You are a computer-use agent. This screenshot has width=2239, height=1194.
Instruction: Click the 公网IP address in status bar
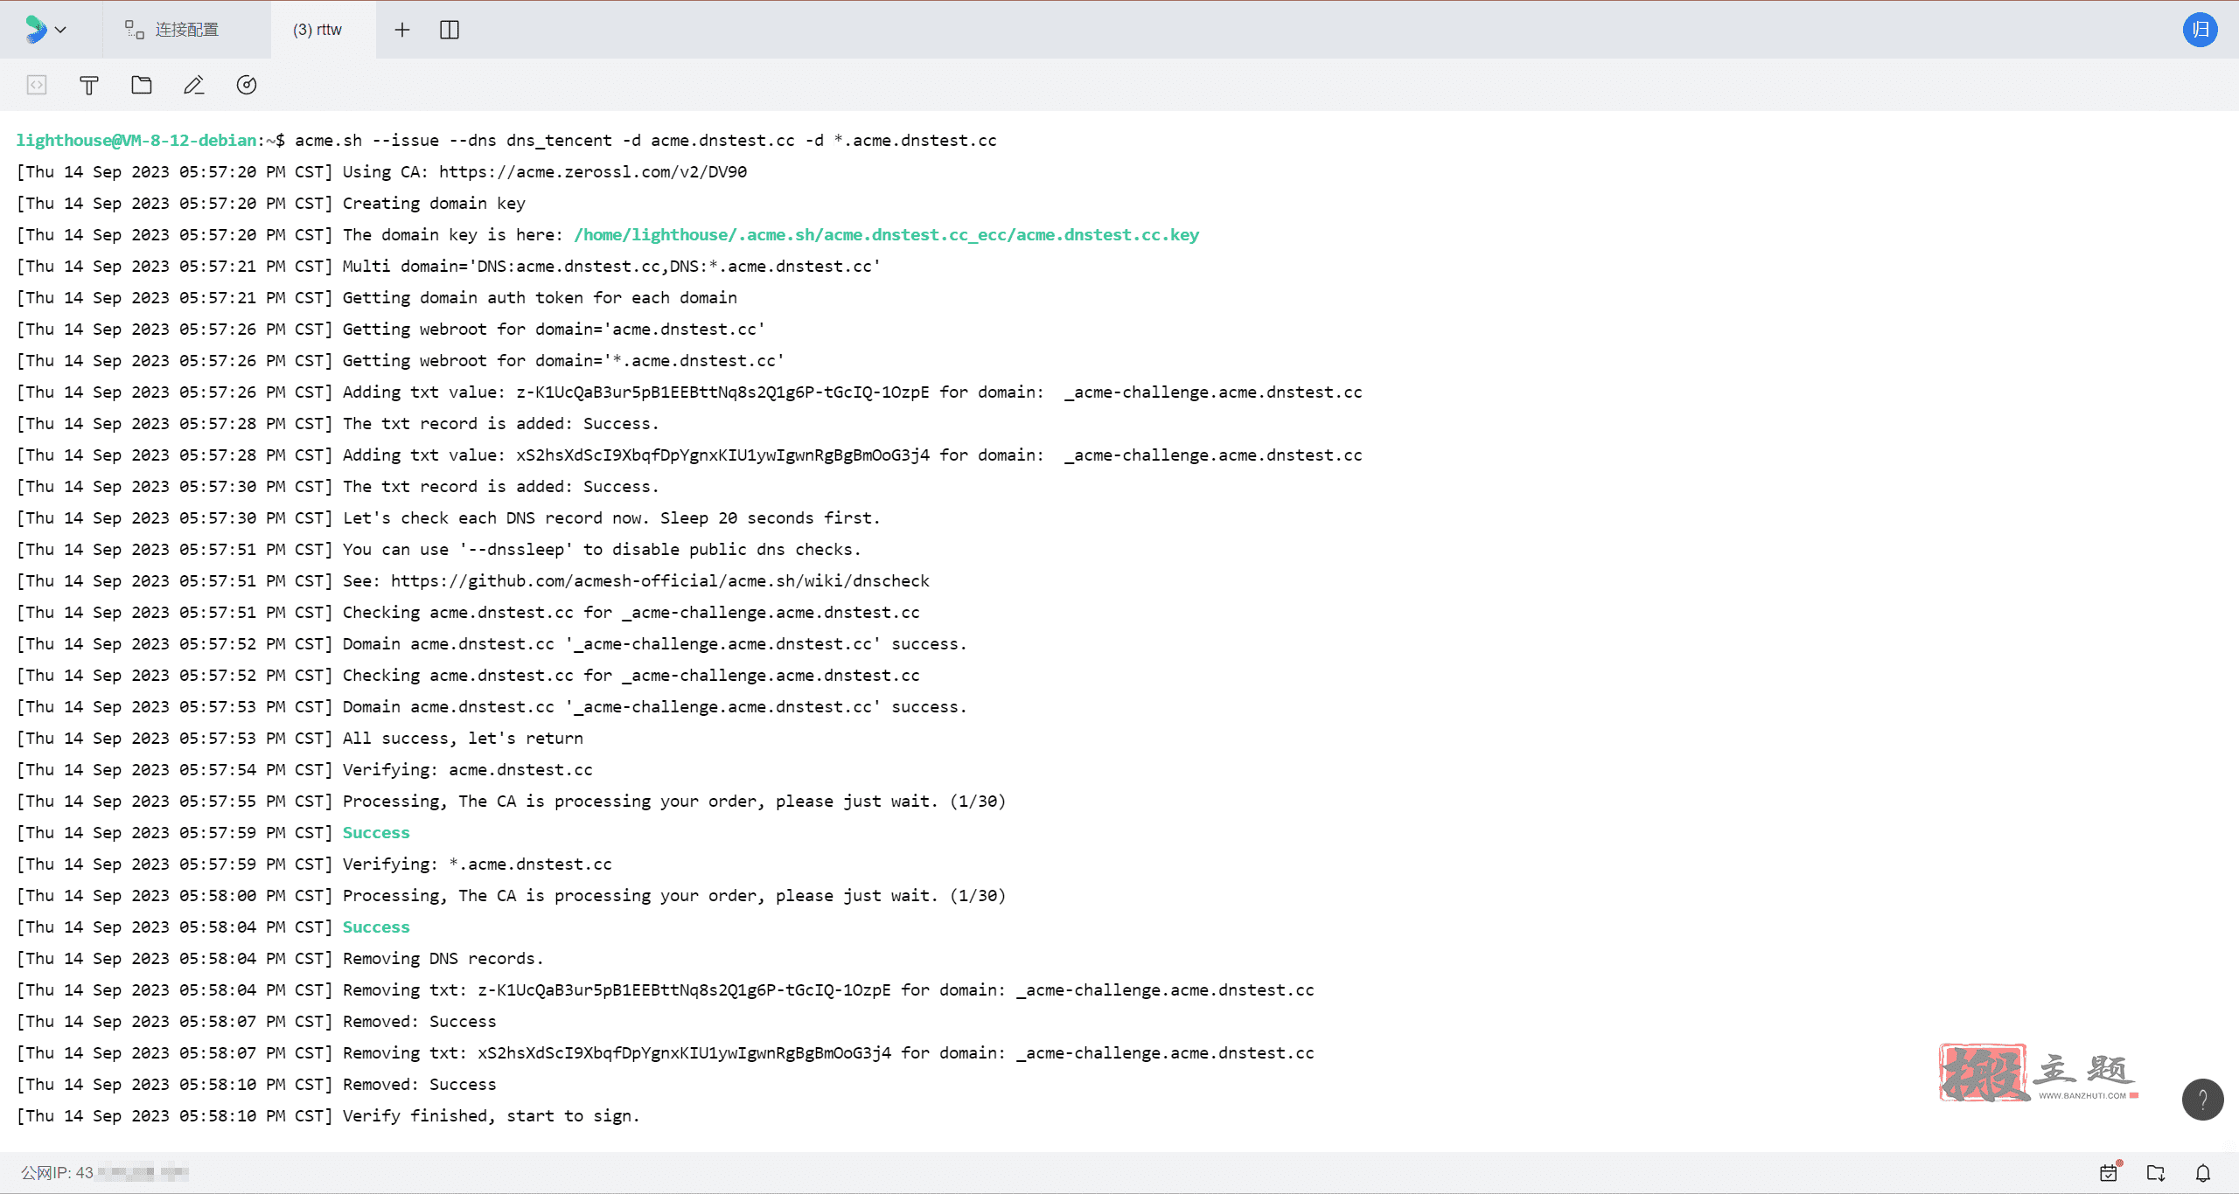[104, 1172]
